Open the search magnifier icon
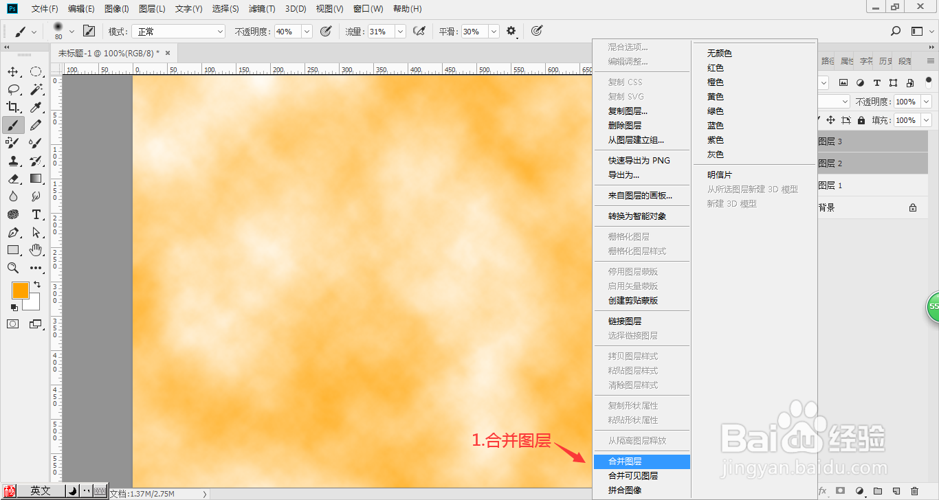 [x=895, y=31]
